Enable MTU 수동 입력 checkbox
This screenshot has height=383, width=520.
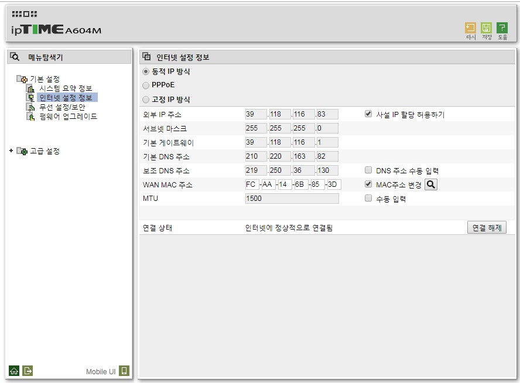click(368, 199)
